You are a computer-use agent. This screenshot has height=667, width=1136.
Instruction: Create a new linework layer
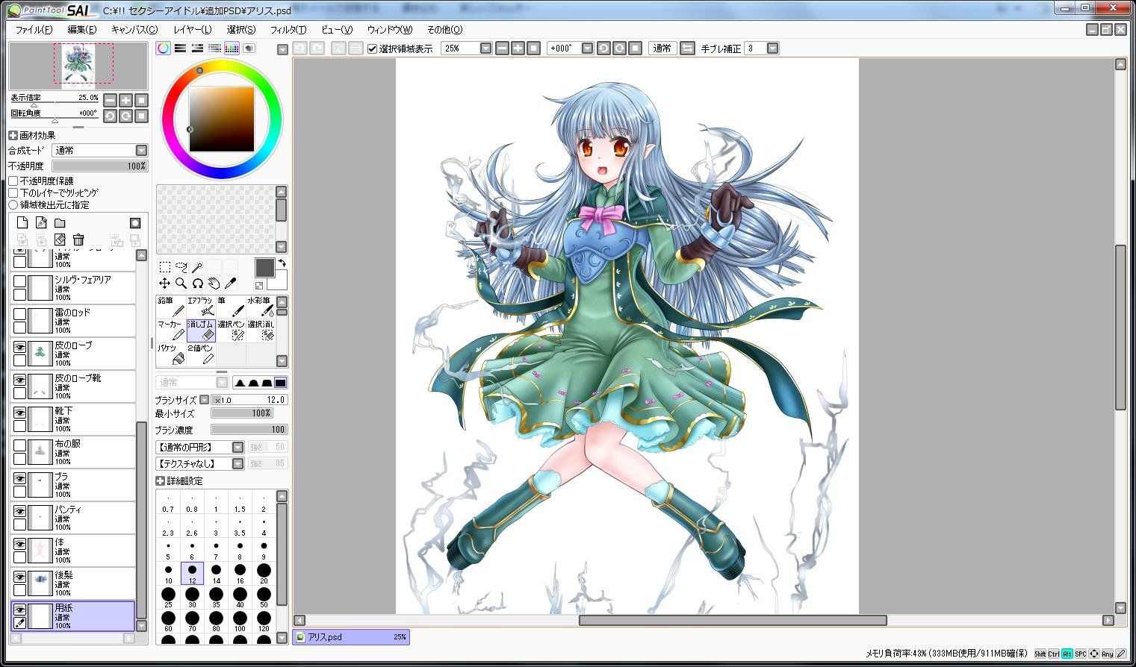(41, 223)
